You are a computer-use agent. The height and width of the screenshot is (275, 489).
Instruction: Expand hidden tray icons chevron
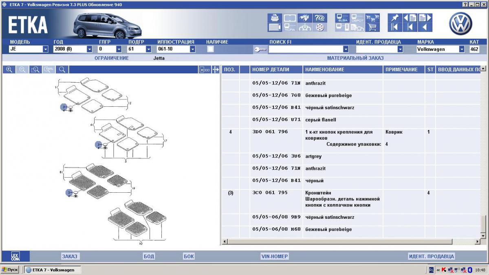438,270
